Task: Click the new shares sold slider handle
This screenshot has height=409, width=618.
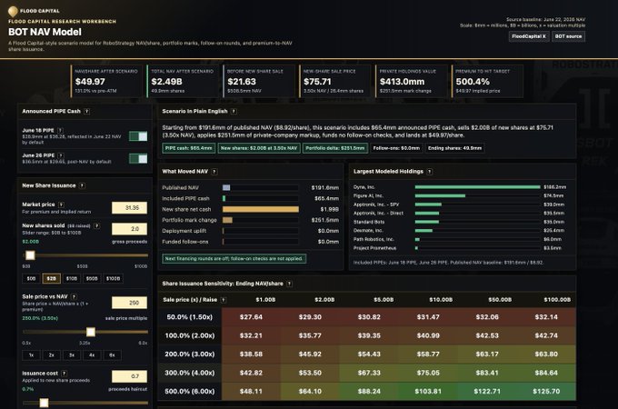Action: tap(30, 255)
